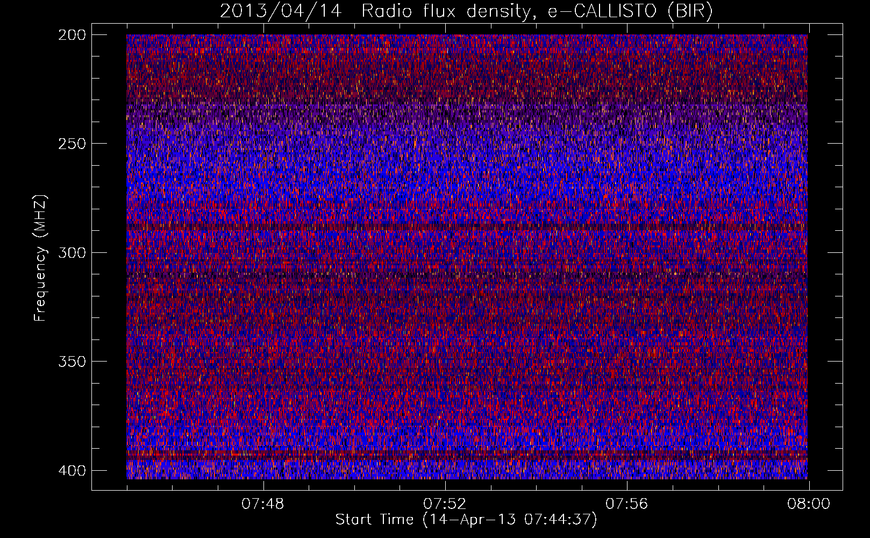Click the 400 frequency tick label
This screenshot has height=538, width=870.
72,470
